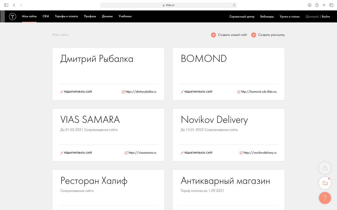
Task: Click Создать рассылку
Action: point(271,35)
